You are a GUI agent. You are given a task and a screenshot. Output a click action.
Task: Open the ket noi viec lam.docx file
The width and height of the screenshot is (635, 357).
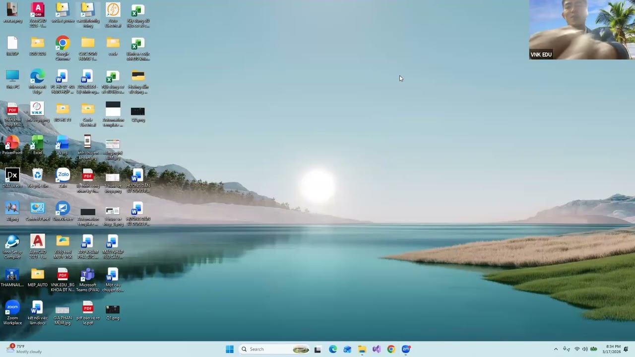click(x=38, y=313)
